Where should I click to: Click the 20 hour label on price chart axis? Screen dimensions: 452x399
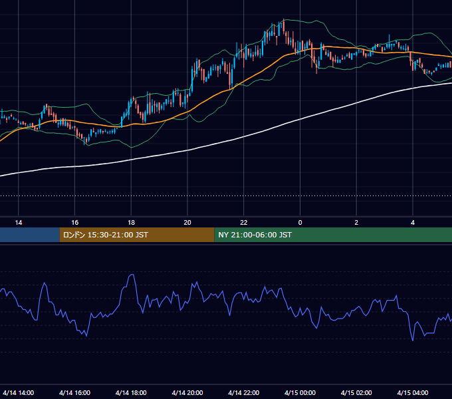click(187, 223)
